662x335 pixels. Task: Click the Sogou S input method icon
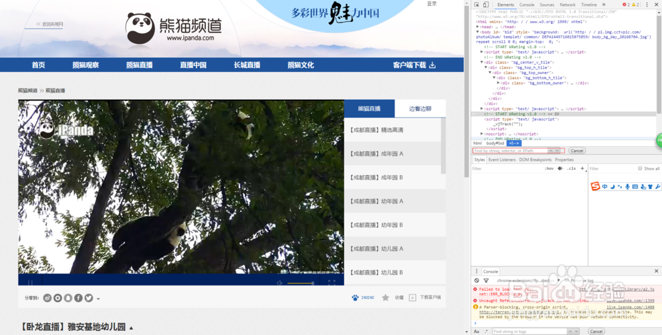595,186
